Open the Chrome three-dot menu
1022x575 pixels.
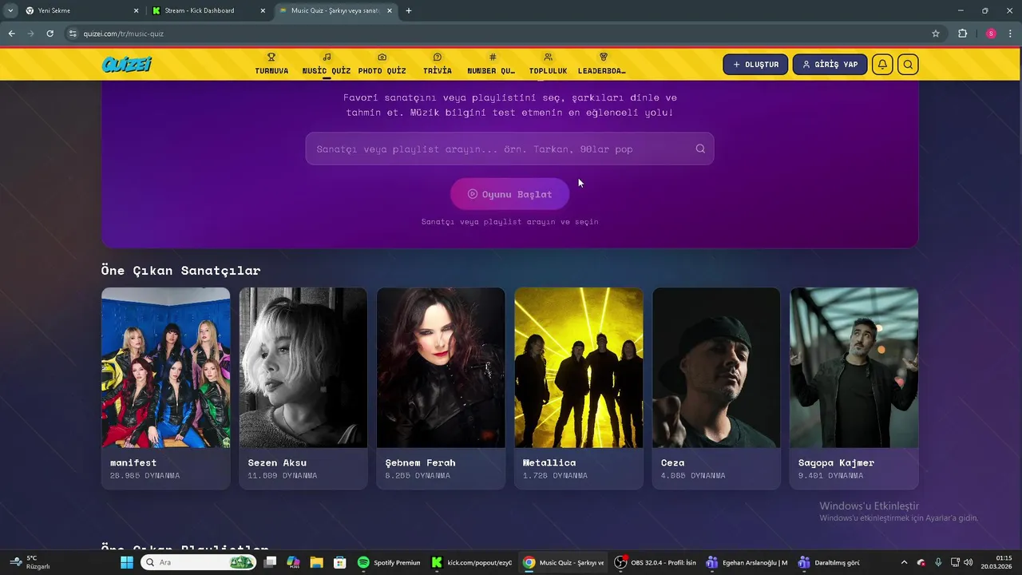[x=1011, y=34]
